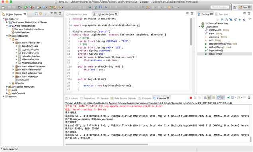The image size is (253, 152).
Task: Focus the Quick Access search field
Action: pos(219,7)
